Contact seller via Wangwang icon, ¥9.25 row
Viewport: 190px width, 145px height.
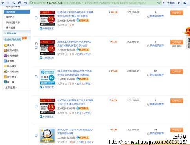[x=82, y=49]
